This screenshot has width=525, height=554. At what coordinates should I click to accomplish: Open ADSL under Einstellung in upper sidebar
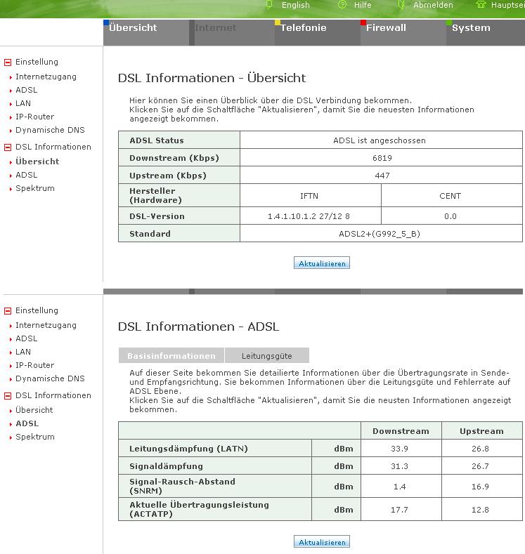click(x=26, y=90)
